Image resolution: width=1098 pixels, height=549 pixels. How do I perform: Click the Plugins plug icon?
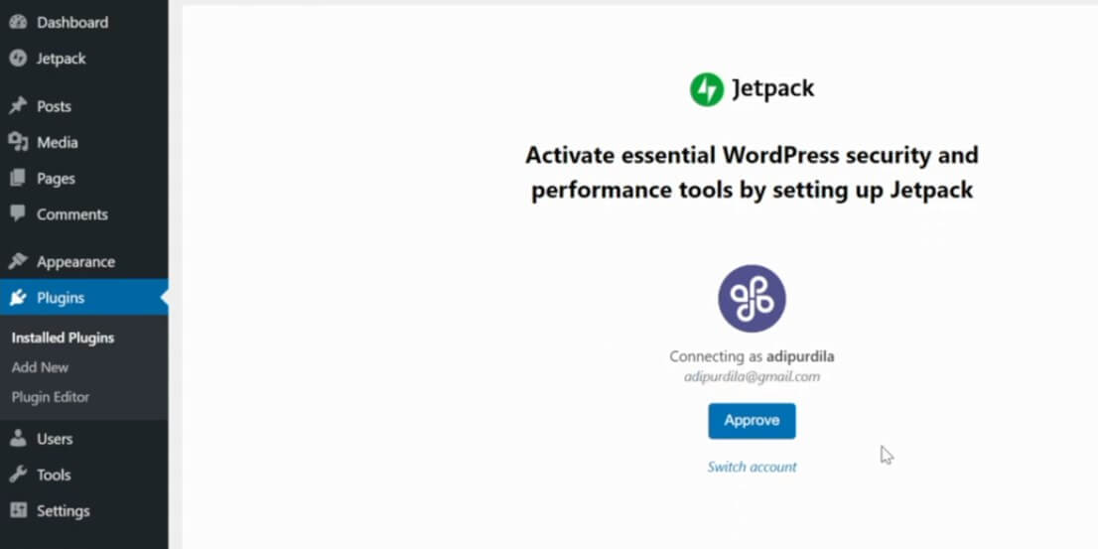coord(18,298)
